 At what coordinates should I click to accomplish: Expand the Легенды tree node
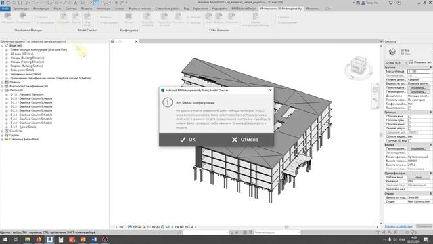coord(2,82)
